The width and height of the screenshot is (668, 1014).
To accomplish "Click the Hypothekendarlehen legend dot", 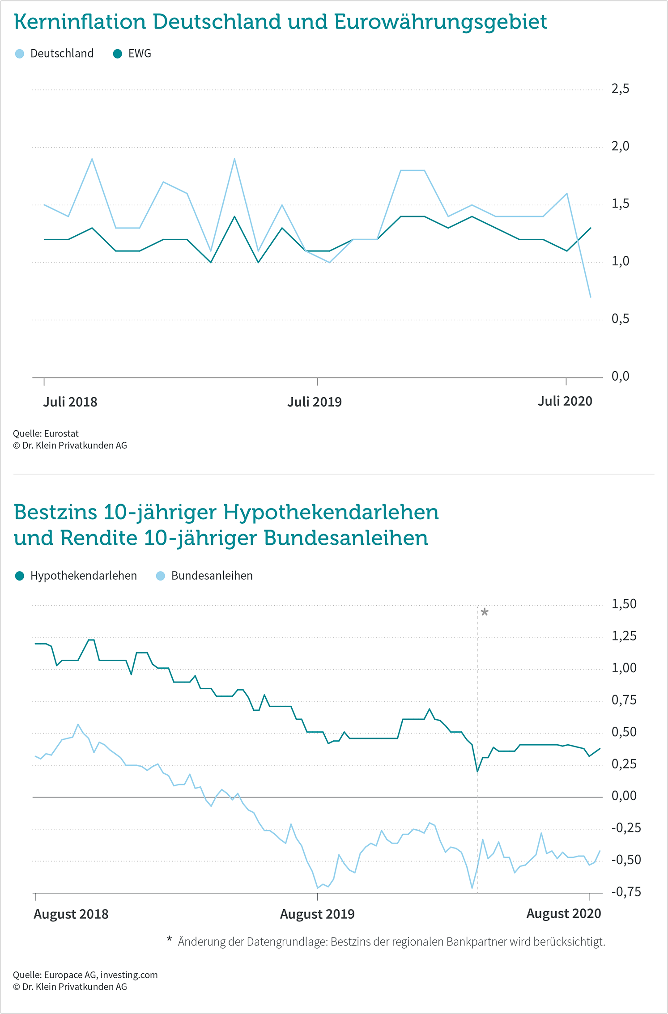I will coord(20,576).
